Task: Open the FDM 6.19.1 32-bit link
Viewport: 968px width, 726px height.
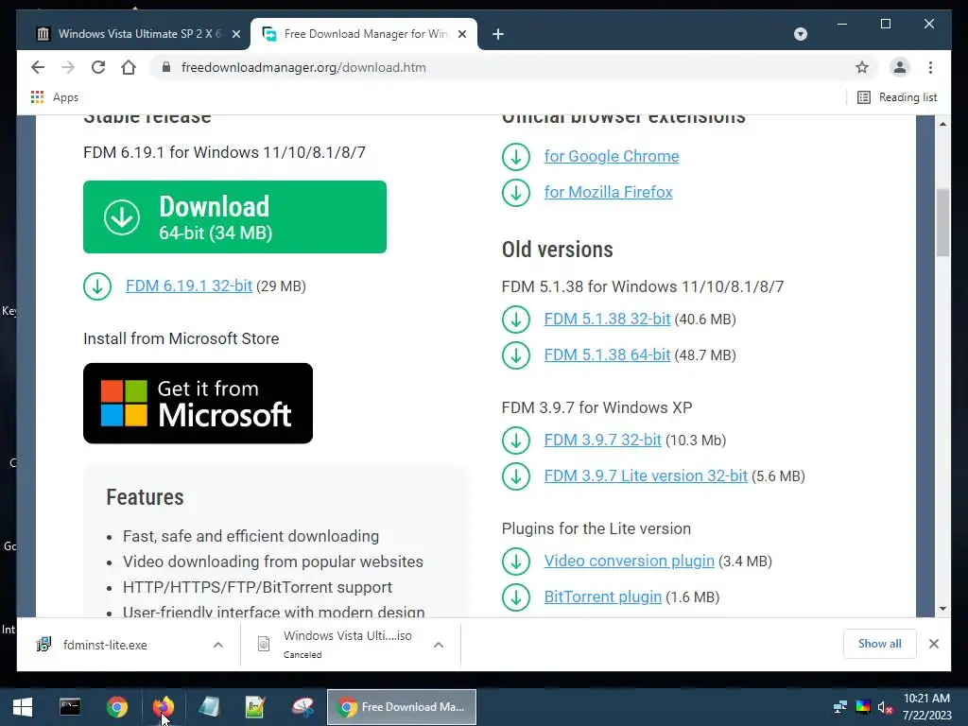Action: coord(189,285)
